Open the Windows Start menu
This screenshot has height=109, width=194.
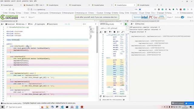pos(2,107)
